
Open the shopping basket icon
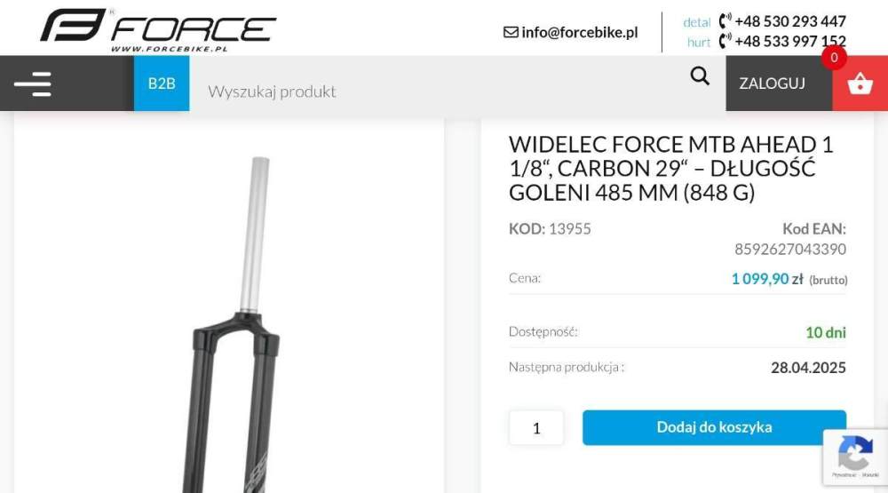click(x=860, y=83)
